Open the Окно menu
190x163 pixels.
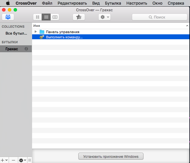[157, 3]
